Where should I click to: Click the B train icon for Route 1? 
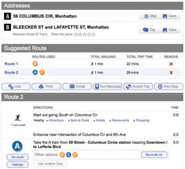coord(35,64)
